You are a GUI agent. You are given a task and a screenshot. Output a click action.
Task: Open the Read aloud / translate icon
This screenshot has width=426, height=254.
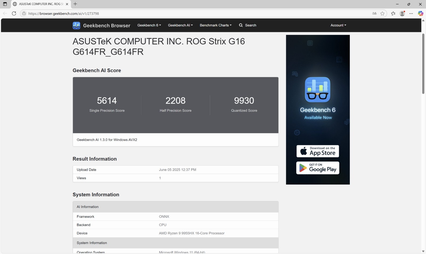[374, 14]
